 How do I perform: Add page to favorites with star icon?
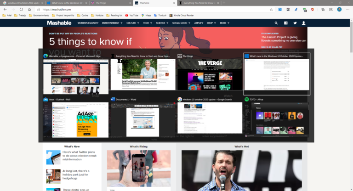tap(271, 10)
